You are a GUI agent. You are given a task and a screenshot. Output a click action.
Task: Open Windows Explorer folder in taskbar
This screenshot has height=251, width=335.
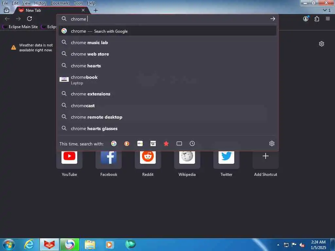(x=90, y=244)
